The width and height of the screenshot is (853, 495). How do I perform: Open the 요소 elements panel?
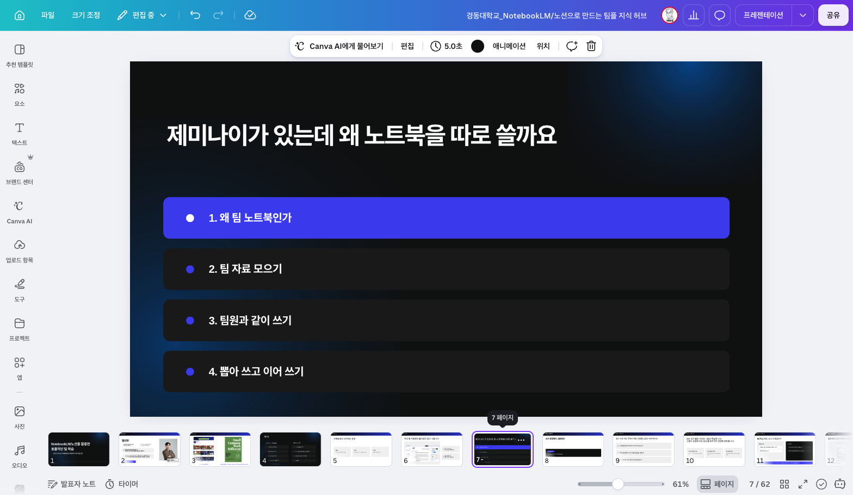click(20, 95)
